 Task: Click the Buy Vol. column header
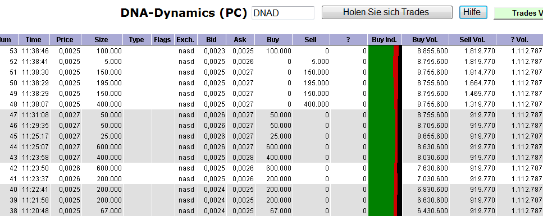pos(426,39)
